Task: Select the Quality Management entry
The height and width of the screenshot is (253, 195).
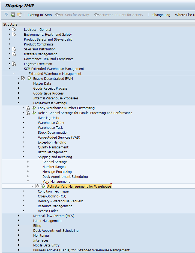Action: tap(53, 147)
